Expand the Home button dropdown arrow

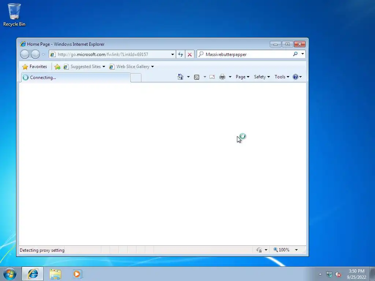pyautogui.click(x=188, y=77)
